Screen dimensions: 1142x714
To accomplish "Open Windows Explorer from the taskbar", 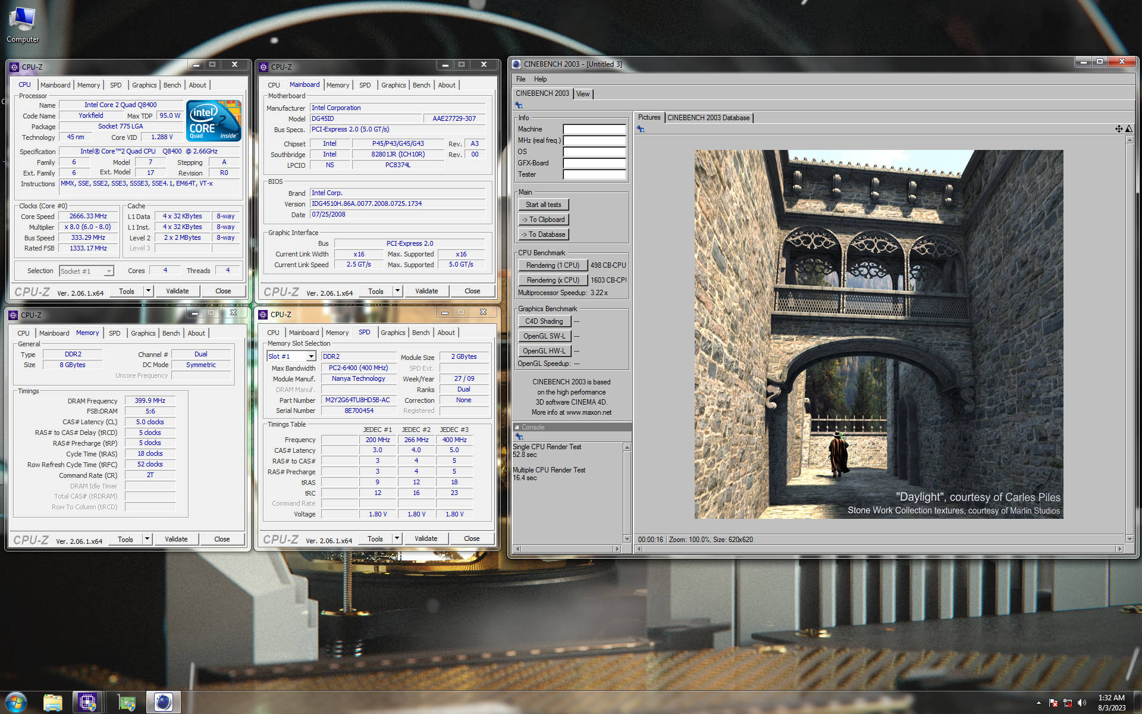I will tap(53, 703).
